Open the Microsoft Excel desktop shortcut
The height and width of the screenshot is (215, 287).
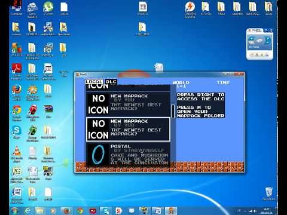coord(17,175)
